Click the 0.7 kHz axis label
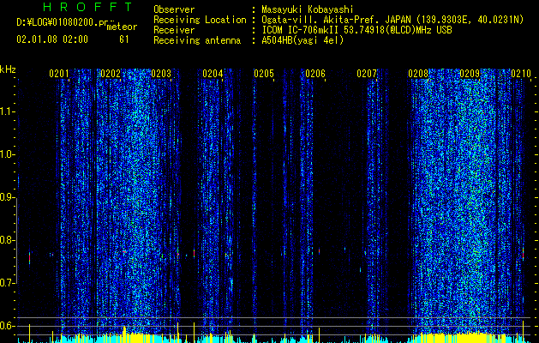The image size is (539, 343). [8, 283]
